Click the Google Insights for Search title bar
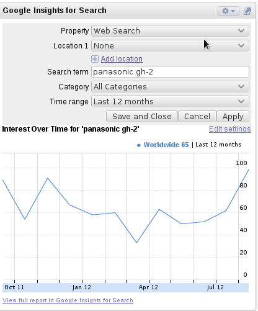Viewport: 258px width, 311px height. [x=55, y=11]
